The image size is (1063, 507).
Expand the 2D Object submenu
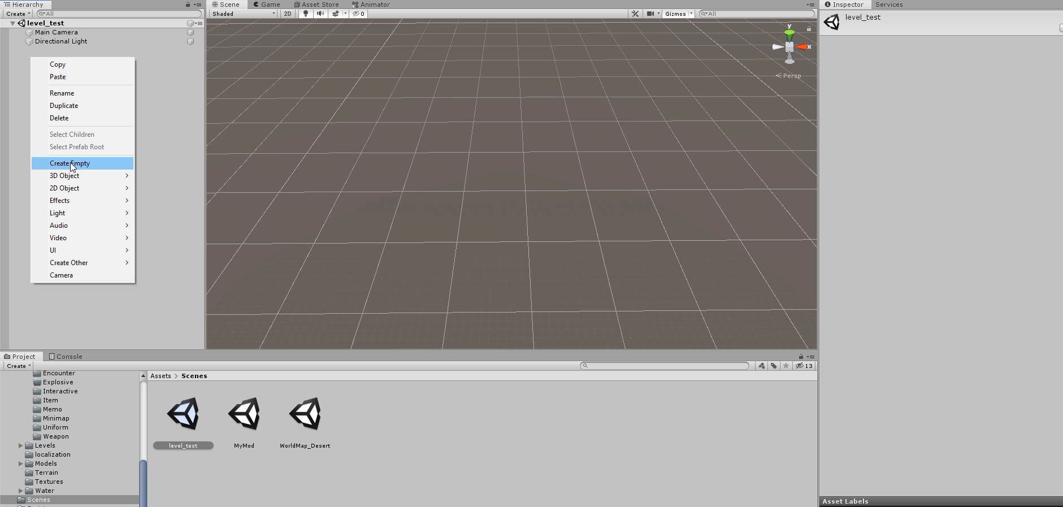coord(83,188)
